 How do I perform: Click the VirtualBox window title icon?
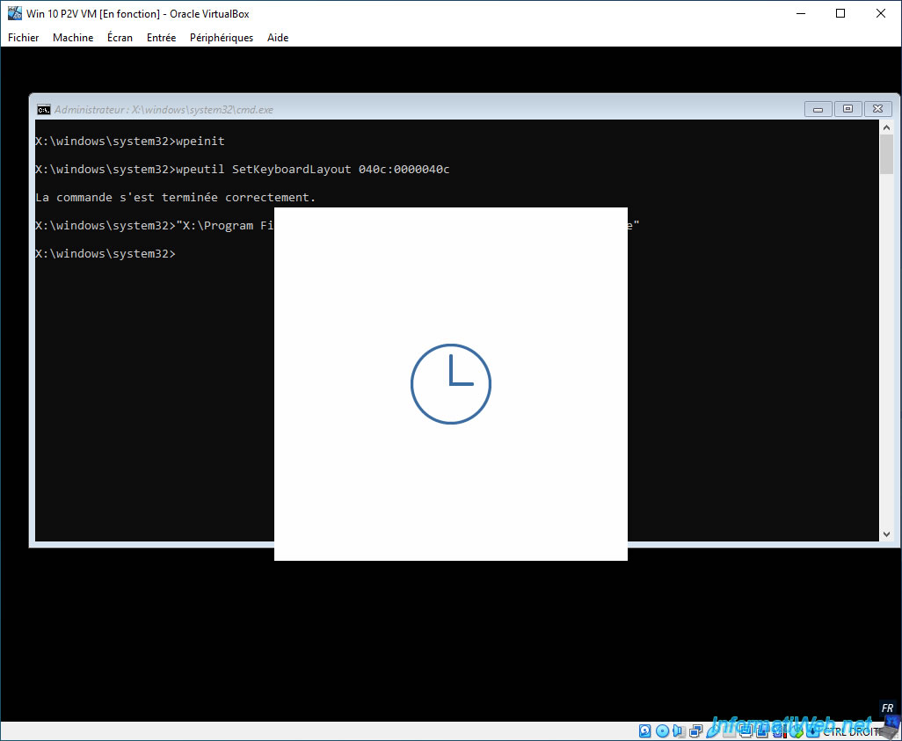pos(14,13)
